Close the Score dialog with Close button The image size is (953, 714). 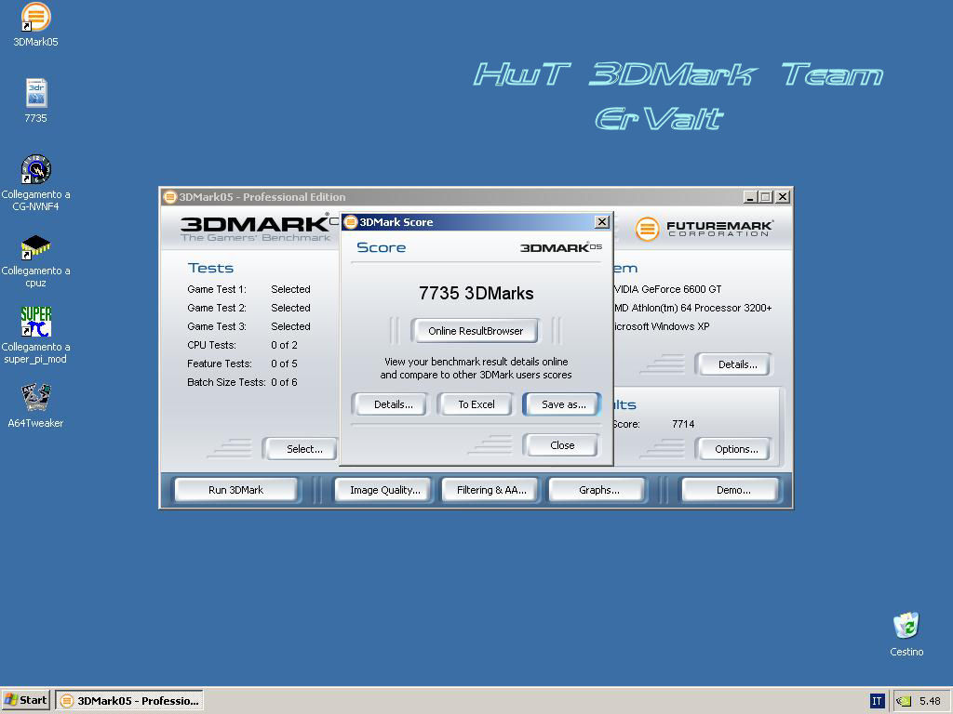click(562, 445)
